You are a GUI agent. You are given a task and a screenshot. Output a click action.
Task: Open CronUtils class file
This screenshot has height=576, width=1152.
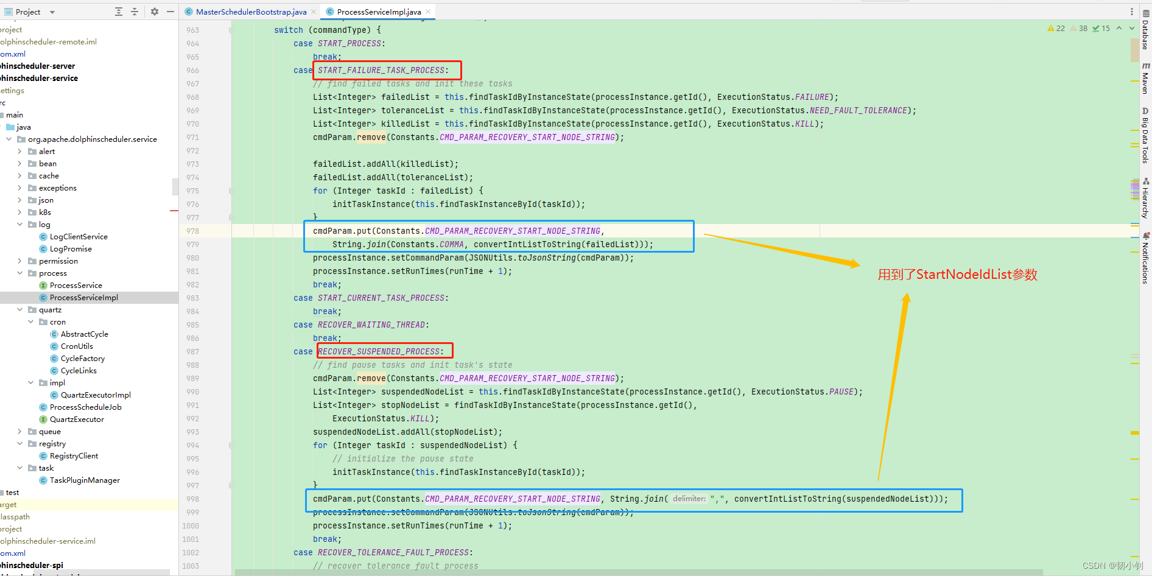point(77,346)
